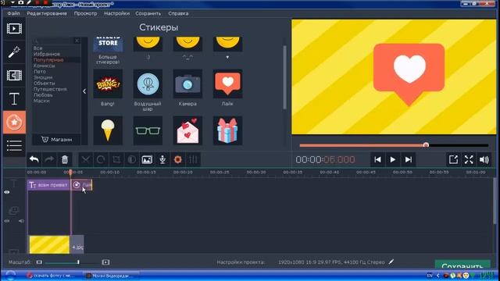Open the Файл menu

click(14, 13)
